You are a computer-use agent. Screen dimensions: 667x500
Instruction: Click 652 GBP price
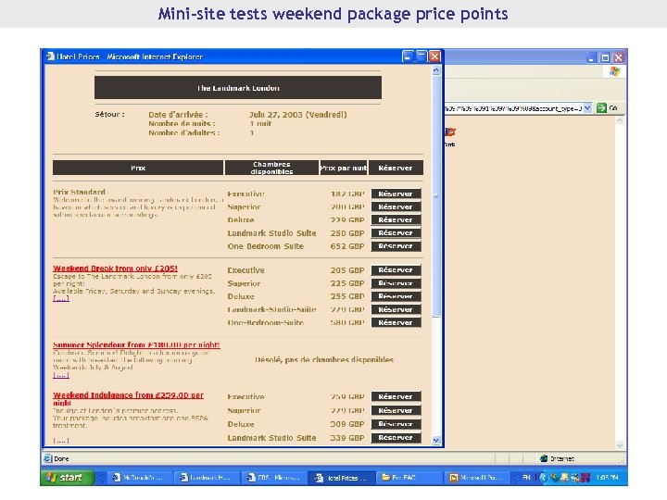click(347, 246)
